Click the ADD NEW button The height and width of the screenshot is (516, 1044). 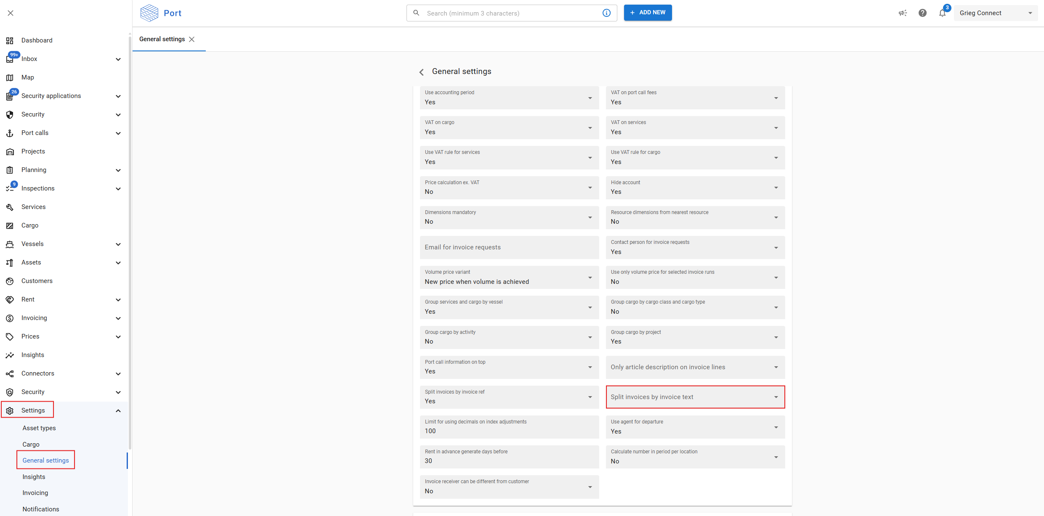[x=648, y=13]
